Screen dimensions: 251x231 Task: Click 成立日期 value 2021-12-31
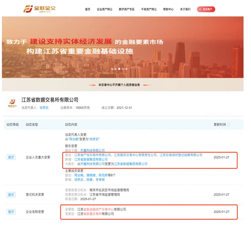(x=124, y=108)
